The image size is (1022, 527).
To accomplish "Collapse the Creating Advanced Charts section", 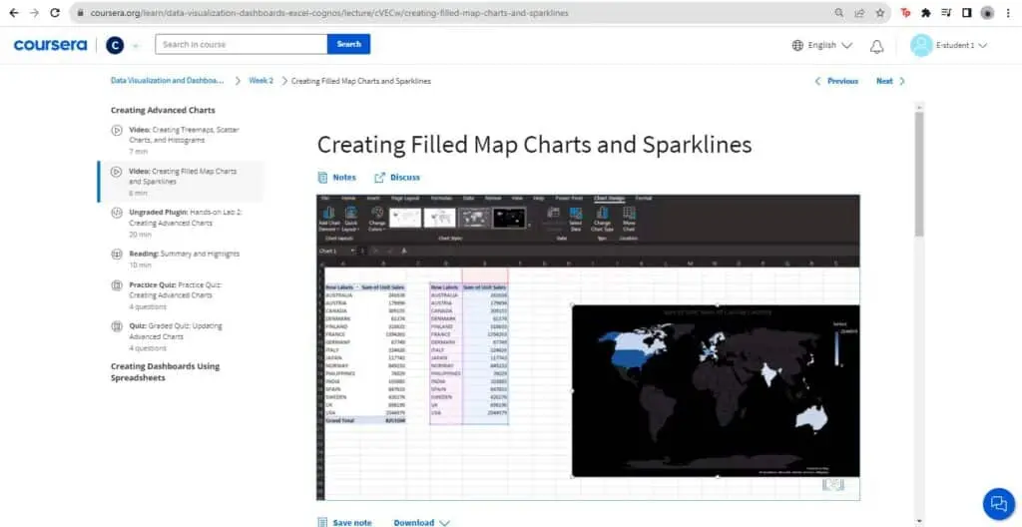I will click(x=163, y=110).
